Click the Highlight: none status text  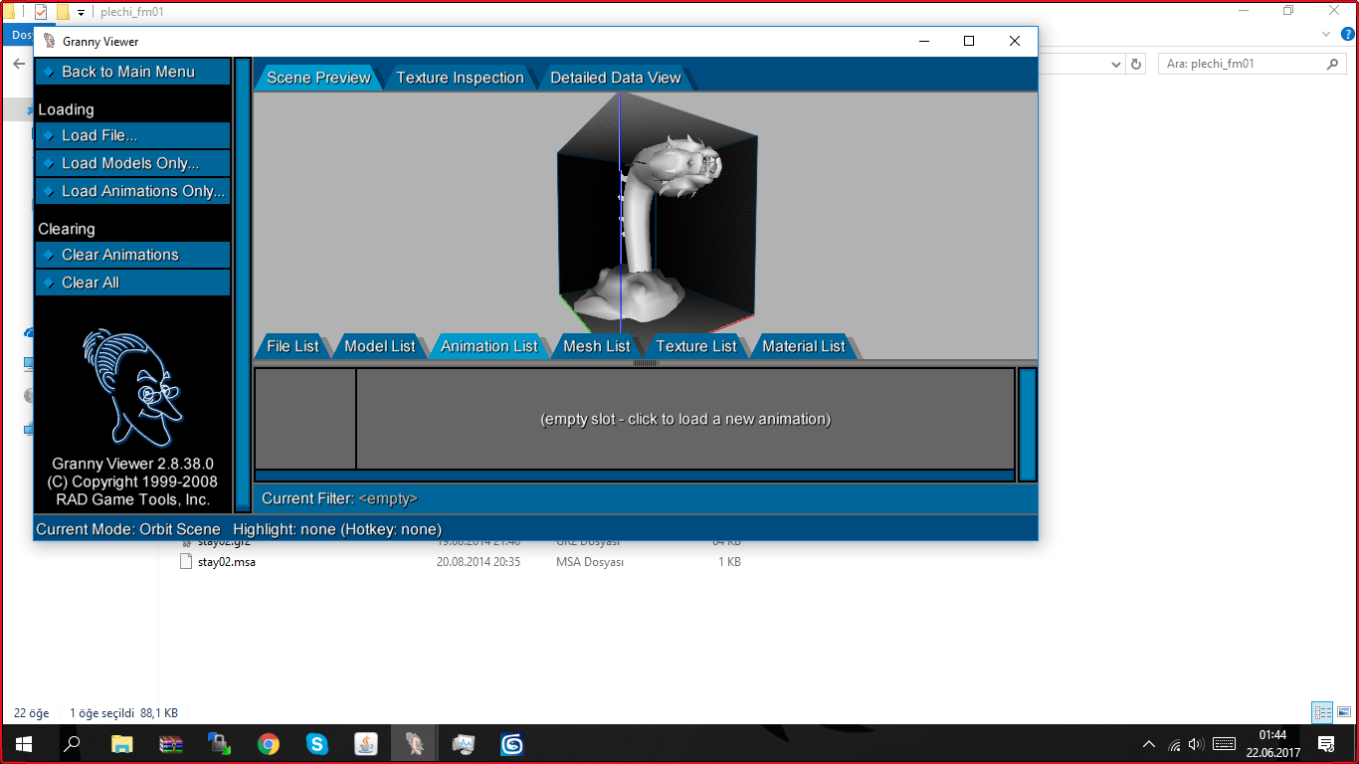337,529
